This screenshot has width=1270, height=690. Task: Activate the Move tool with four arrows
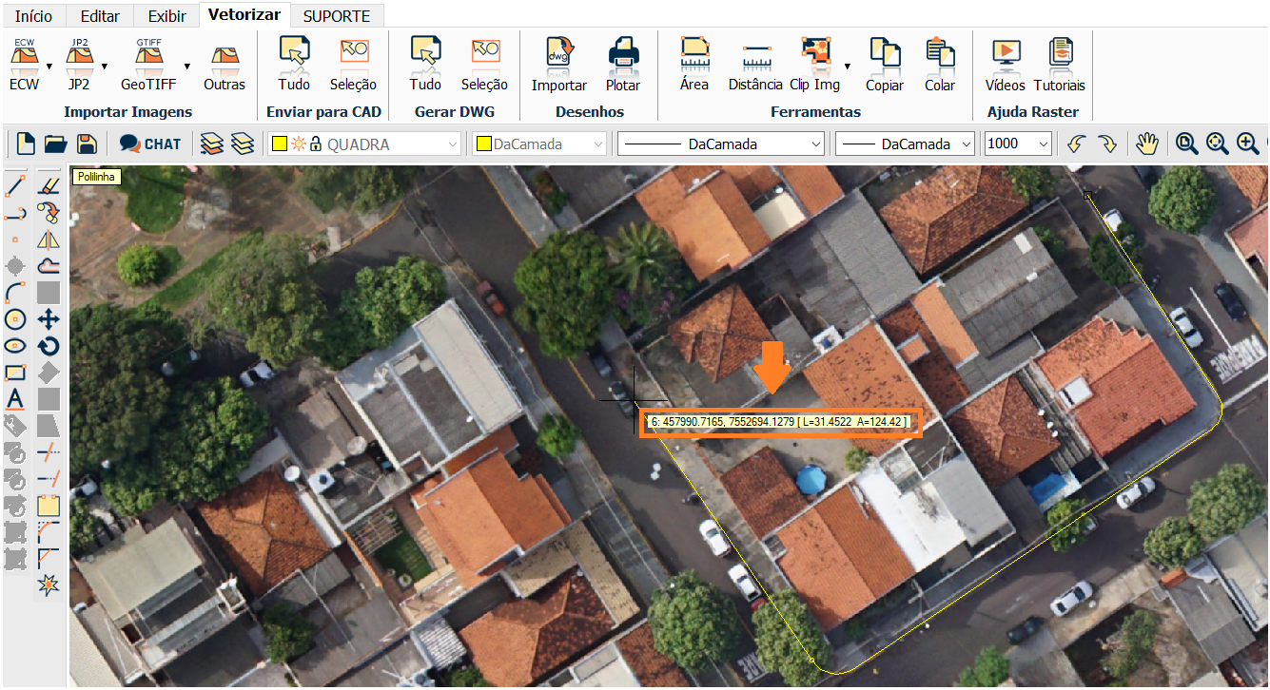tap(49, 319)
